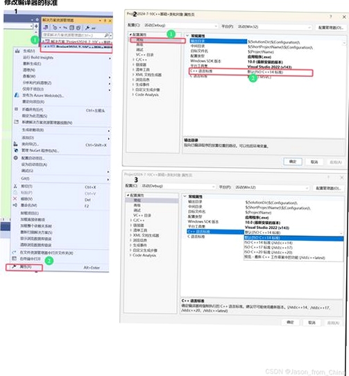The height and width of the screenshot is (376, 349).
Task: Click the terminal icon beside 在终端中打开
Action: click(14, 259)
